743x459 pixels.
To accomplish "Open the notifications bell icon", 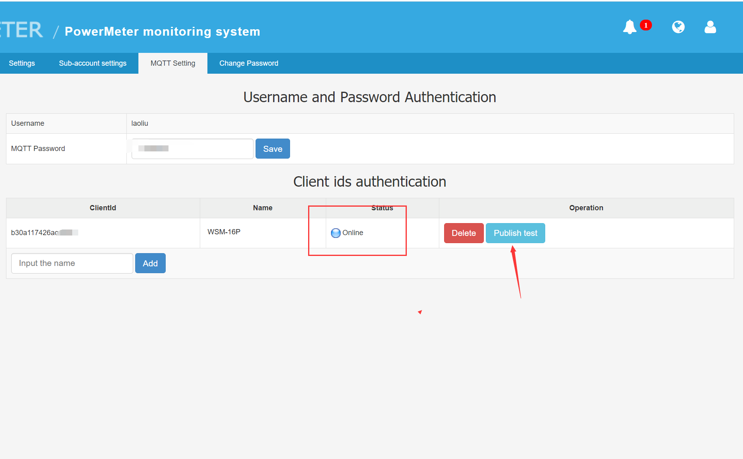I will coord(629,27).
